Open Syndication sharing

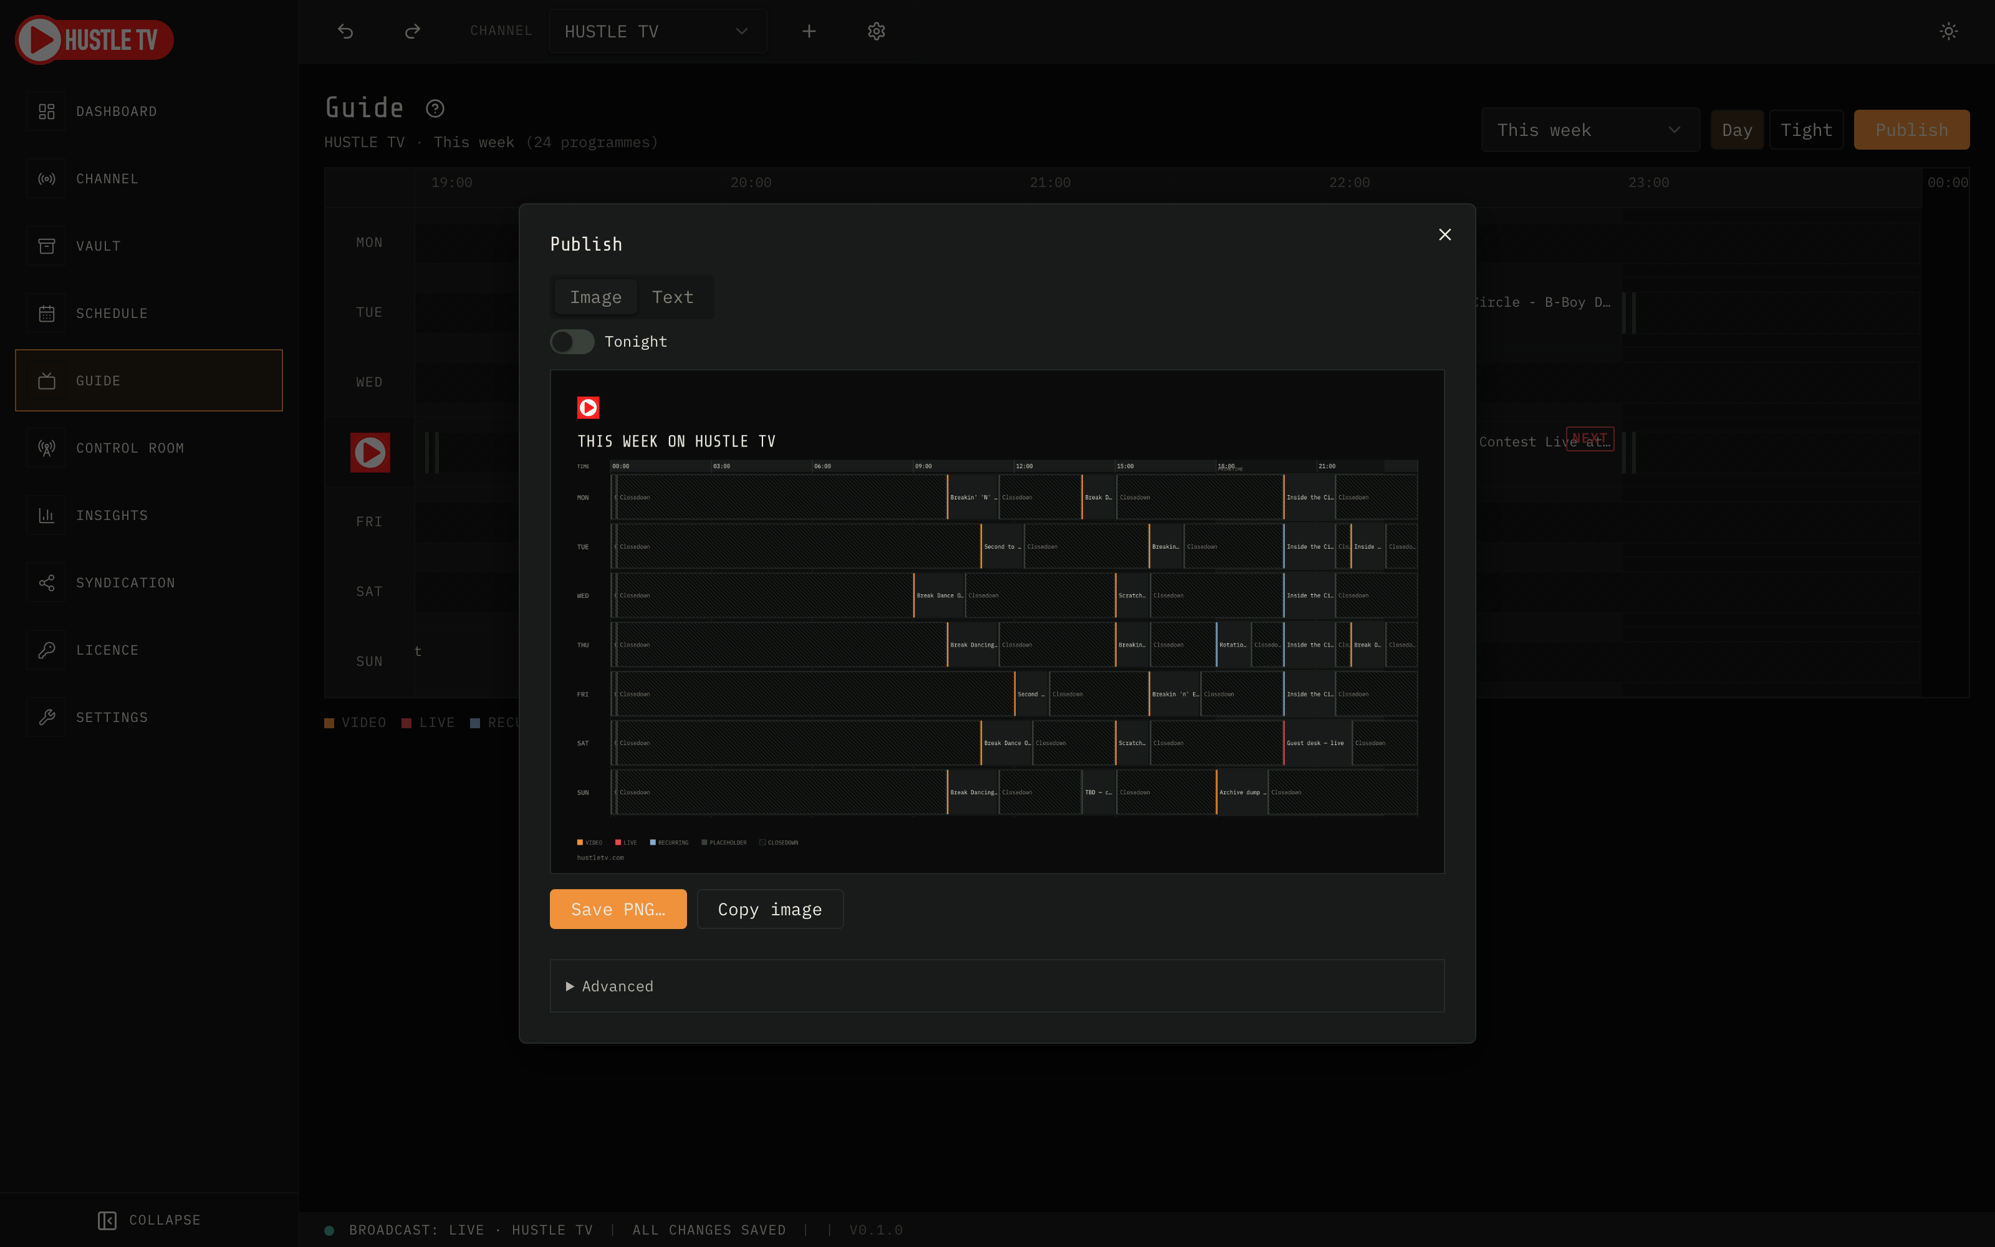coord(148,583)
